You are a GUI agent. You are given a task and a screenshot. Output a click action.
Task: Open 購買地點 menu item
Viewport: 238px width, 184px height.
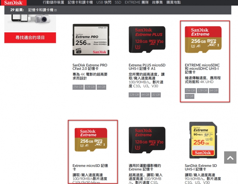coord(174,2)
